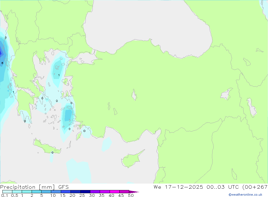Viewport: 268px width, 197px height.
Task: Pick the 25–30 mm navy legend swatch
Action: pyautogui.click(x=85, y=192)
